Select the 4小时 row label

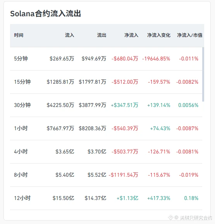tap(21, 152)
